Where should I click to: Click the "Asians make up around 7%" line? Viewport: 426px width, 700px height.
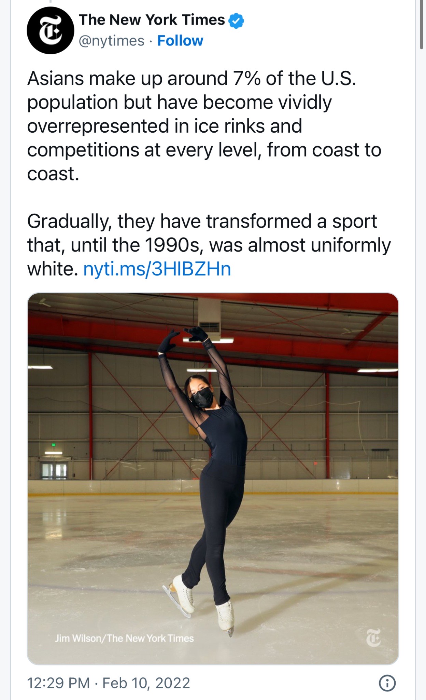(191, 79)
